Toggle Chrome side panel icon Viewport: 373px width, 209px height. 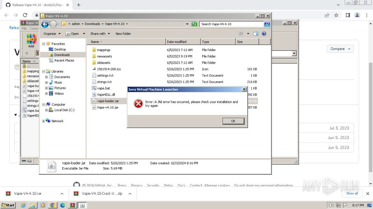coord(348,15)
